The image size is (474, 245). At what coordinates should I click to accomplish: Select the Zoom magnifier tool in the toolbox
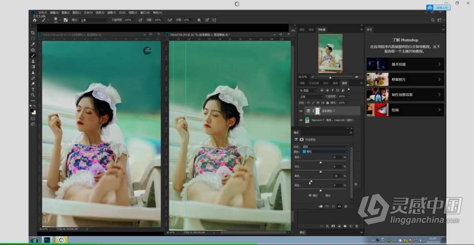[33, 95]
